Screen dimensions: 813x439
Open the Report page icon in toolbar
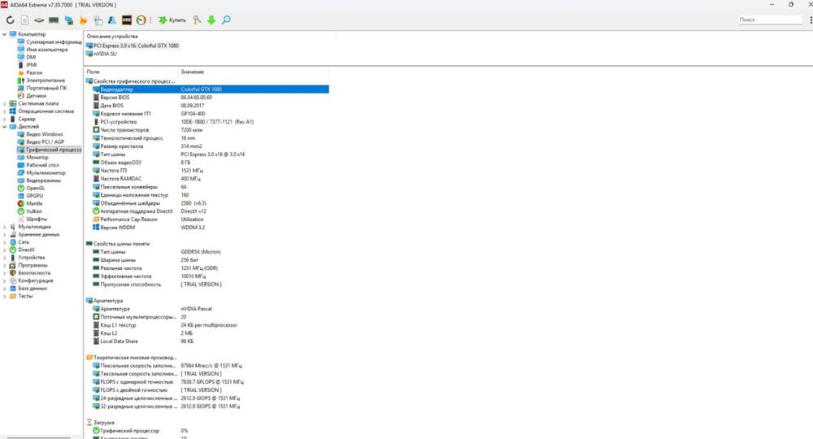[x=24, y=20]
